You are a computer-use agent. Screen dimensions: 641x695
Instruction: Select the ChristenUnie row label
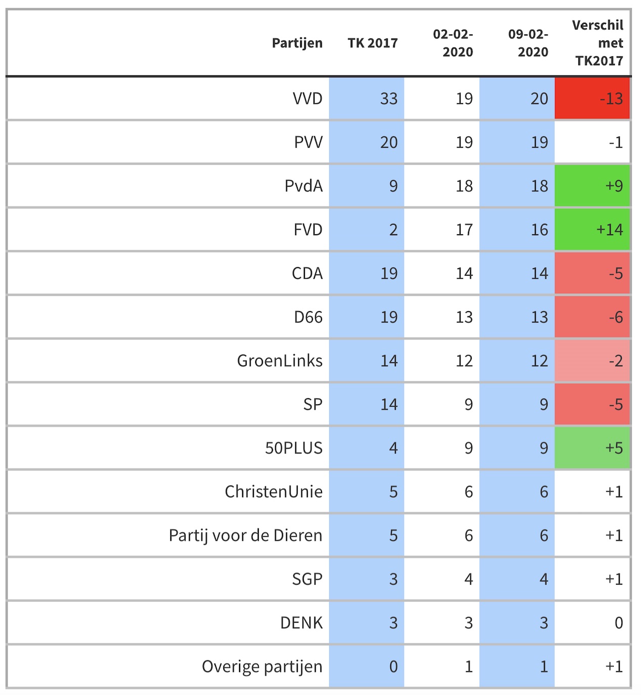pyautogui.click(x=273, y=492)
